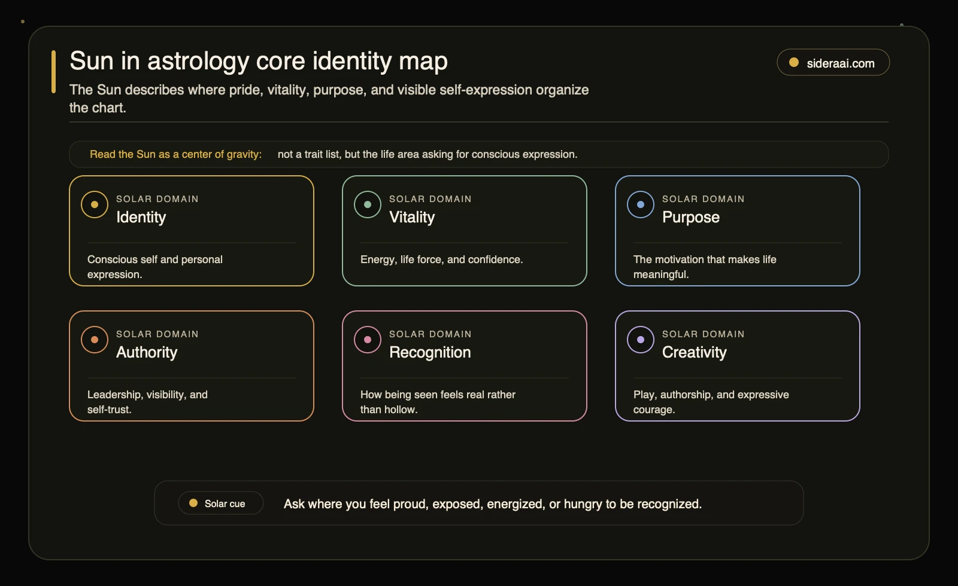Click SOLAR DOMAIN label above Creativity
This screenshot has height=586, width=958.
[x=704, y=334]
